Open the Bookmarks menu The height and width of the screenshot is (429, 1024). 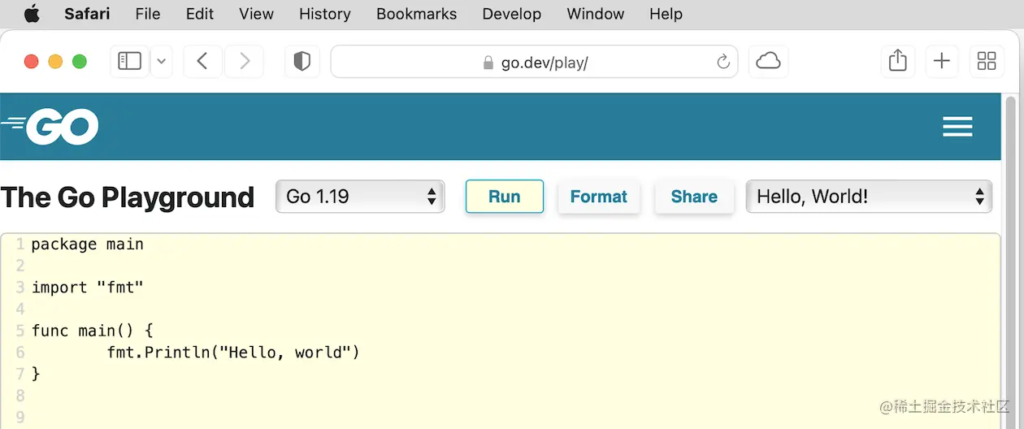417,14
